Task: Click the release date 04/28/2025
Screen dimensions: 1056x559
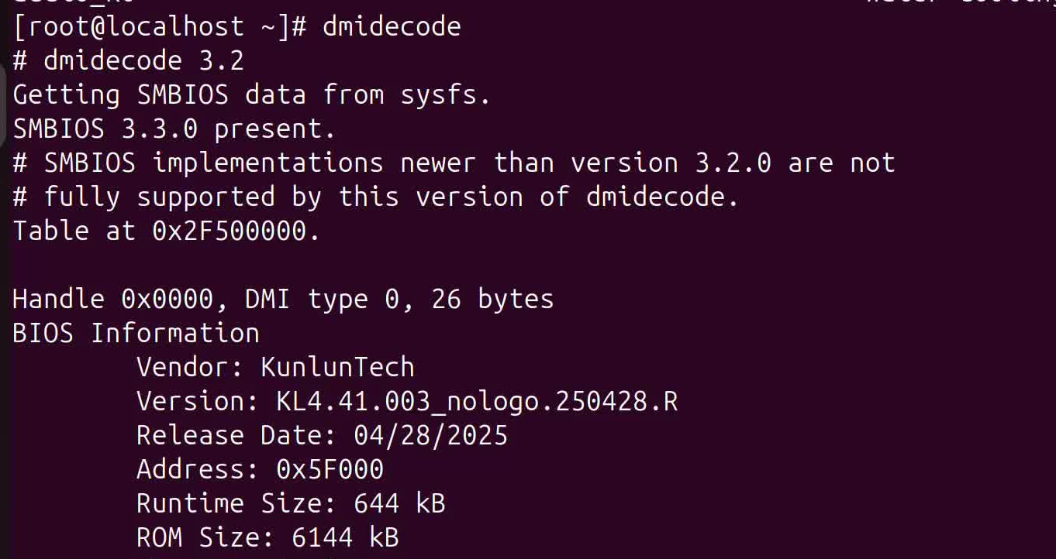Action: pyautogui.click(x=430, y=435)
